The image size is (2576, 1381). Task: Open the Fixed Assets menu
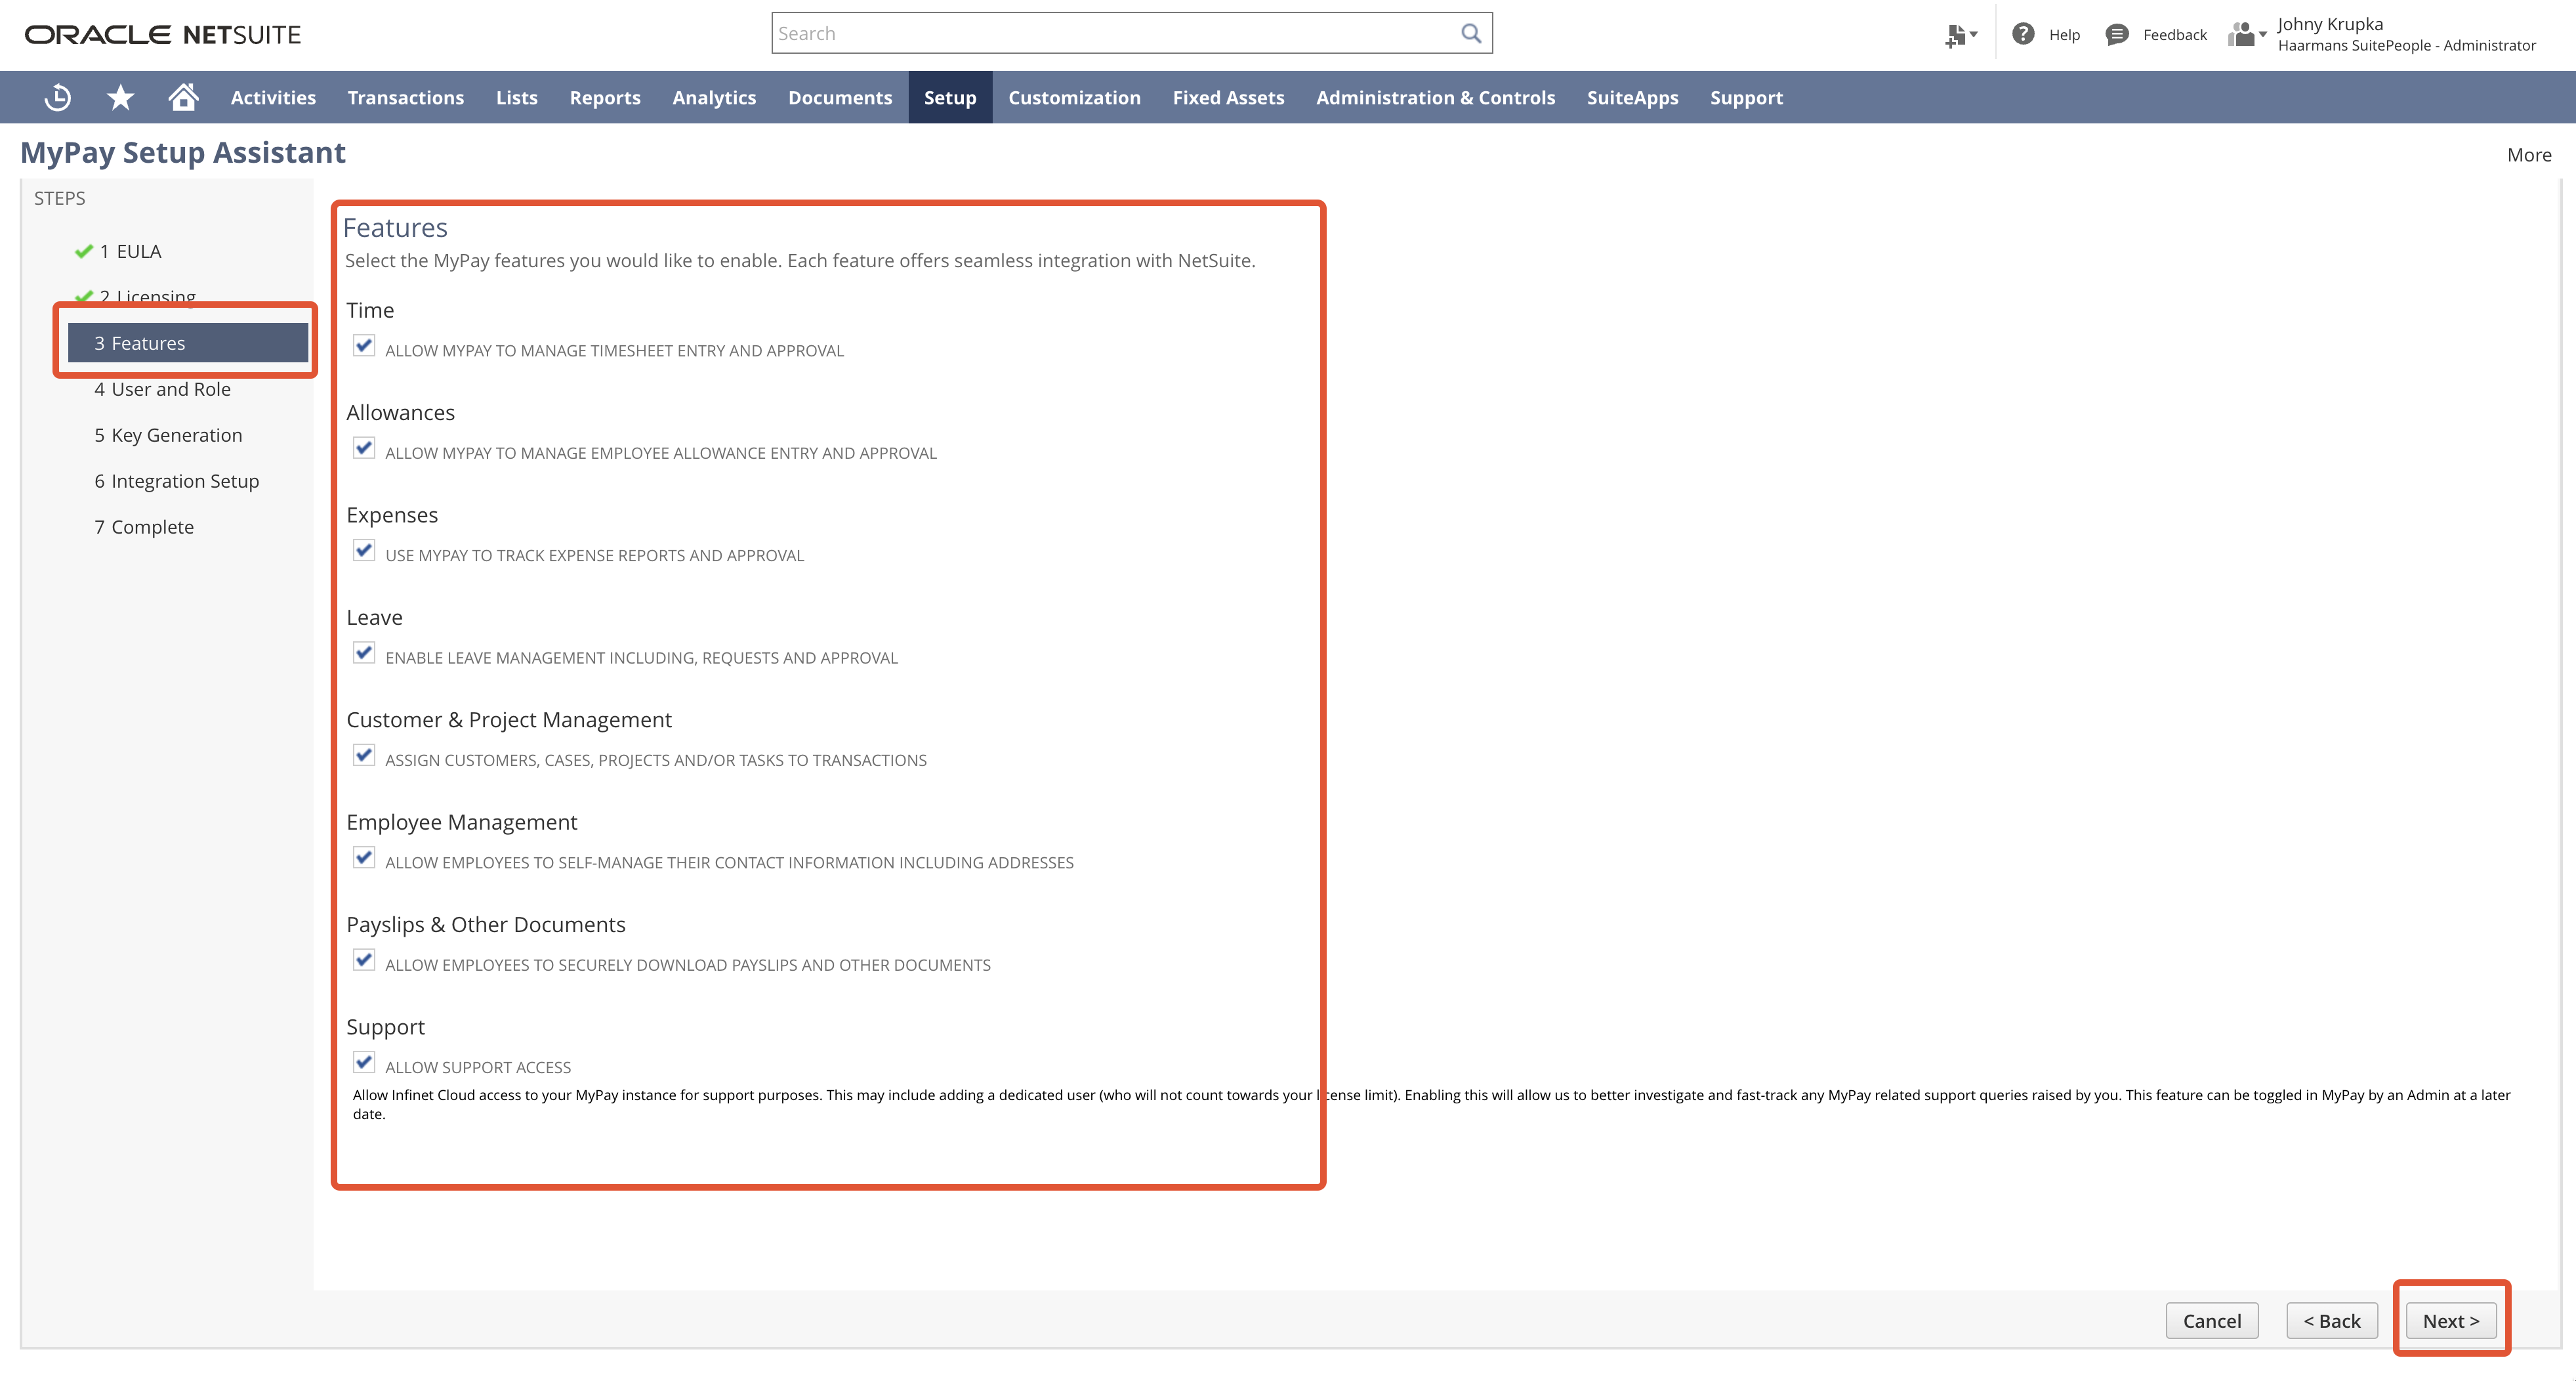(x=1228, y=97)
